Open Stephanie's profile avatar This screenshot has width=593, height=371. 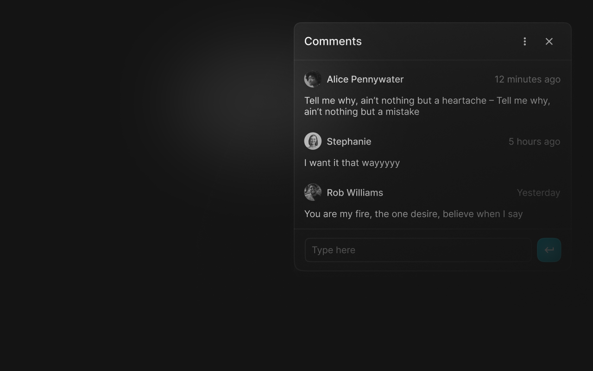[313, 141]
